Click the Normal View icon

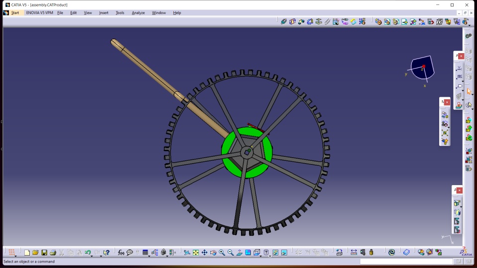click(239, 253)
